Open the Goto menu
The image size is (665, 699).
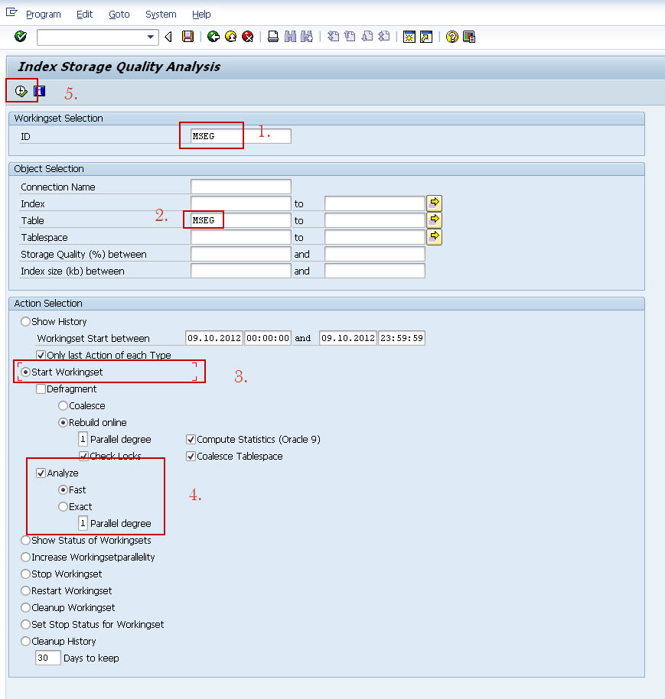(x=120, y=14)
